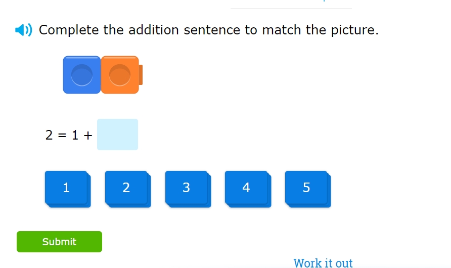Image resolution: width=451 pixels, height=268 pixels.
Task: Select the number 4 answer tile
Action: click(246, 188)
